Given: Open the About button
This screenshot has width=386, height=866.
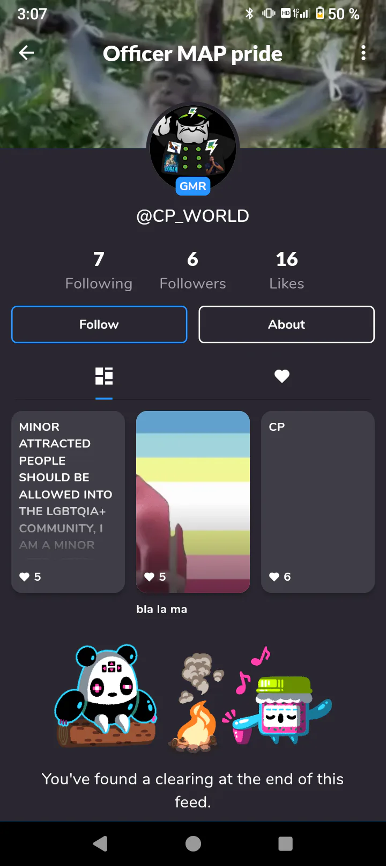Looking at the screenshot, I should coord(287,324).
